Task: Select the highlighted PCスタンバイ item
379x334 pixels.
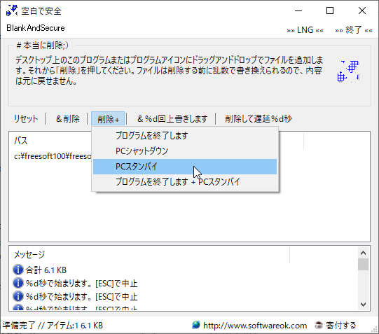Action: pyautogui.click(x=185, y=167)
